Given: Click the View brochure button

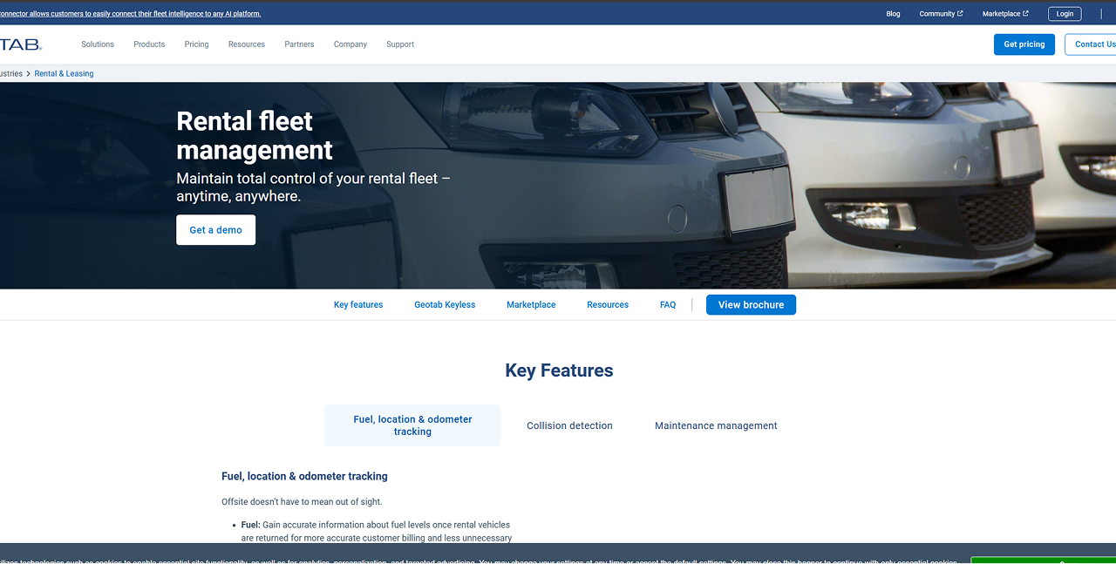Looking at the screenshot, I should click(751, 305).
